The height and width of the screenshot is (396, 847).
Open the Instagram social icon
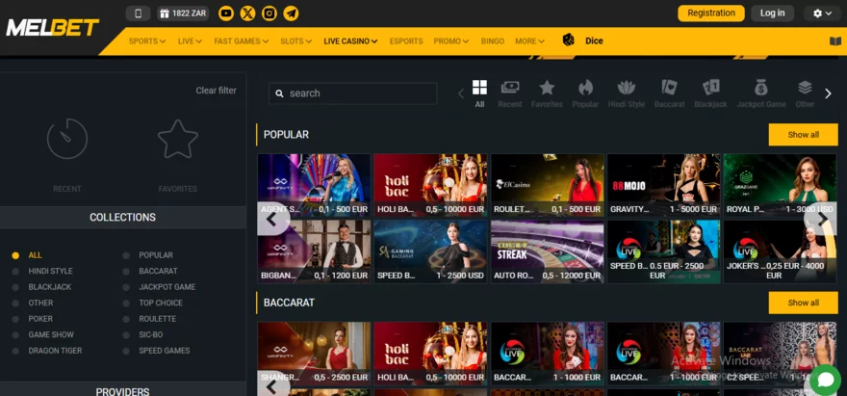pyautogui.click(x=269, y=13)
